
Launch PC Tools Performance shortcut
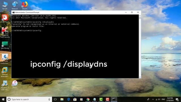(x=5, y=59)
